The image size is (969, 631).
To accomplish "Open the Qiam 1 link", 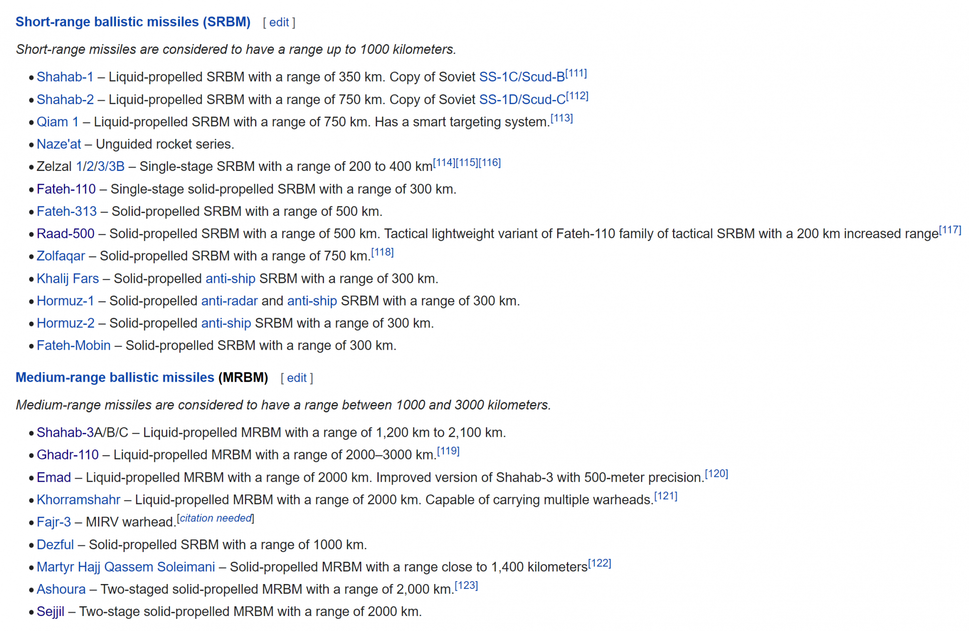I will point(58,122).
